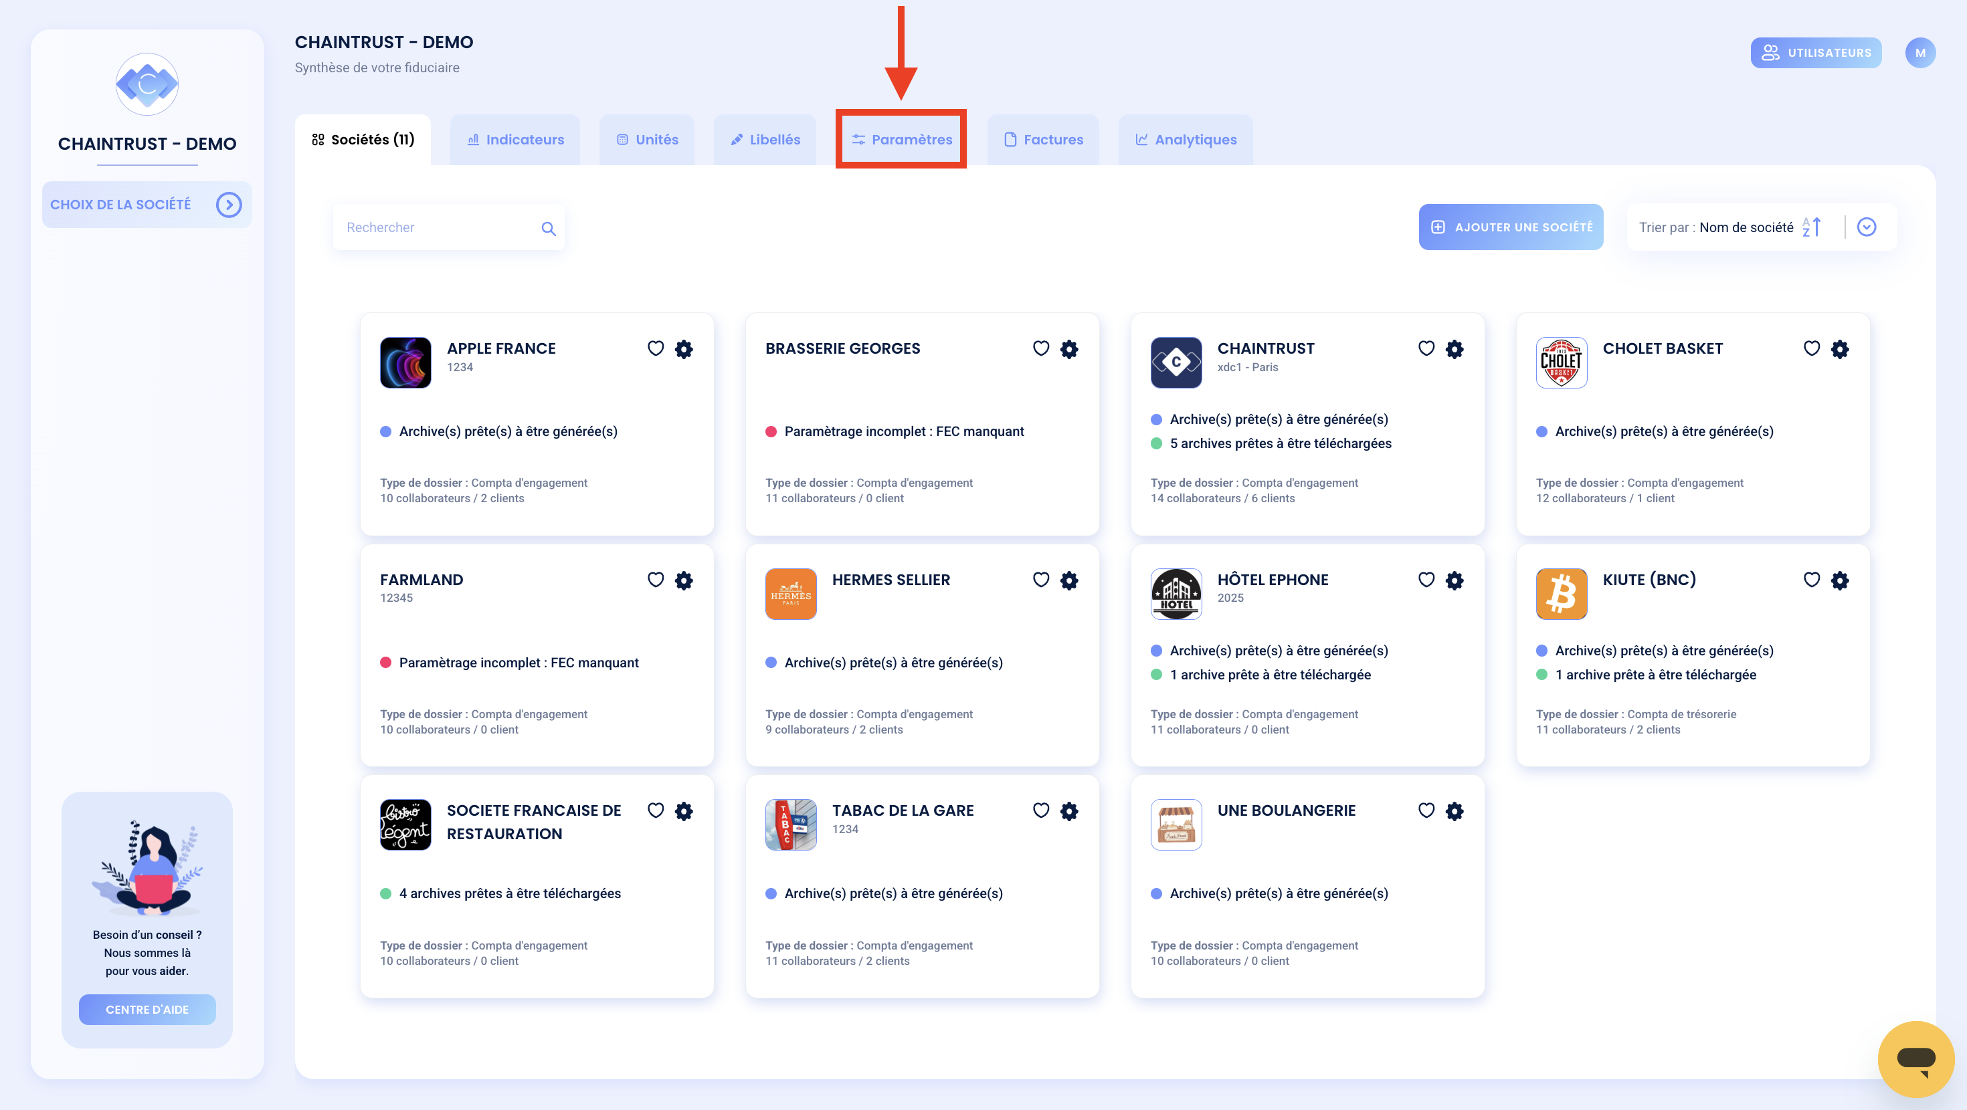Switch to the Libellés tab
Viewport: 1967px width, 1110px height.
[x=765, y=140]
